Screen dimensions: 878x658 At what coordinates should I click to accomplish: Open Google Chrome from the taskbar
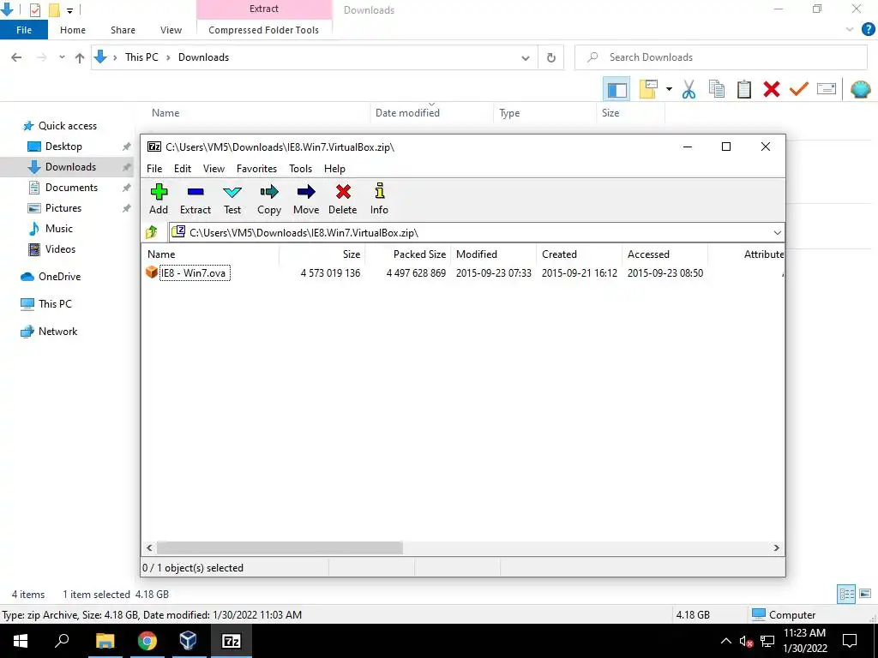[147, 641]
